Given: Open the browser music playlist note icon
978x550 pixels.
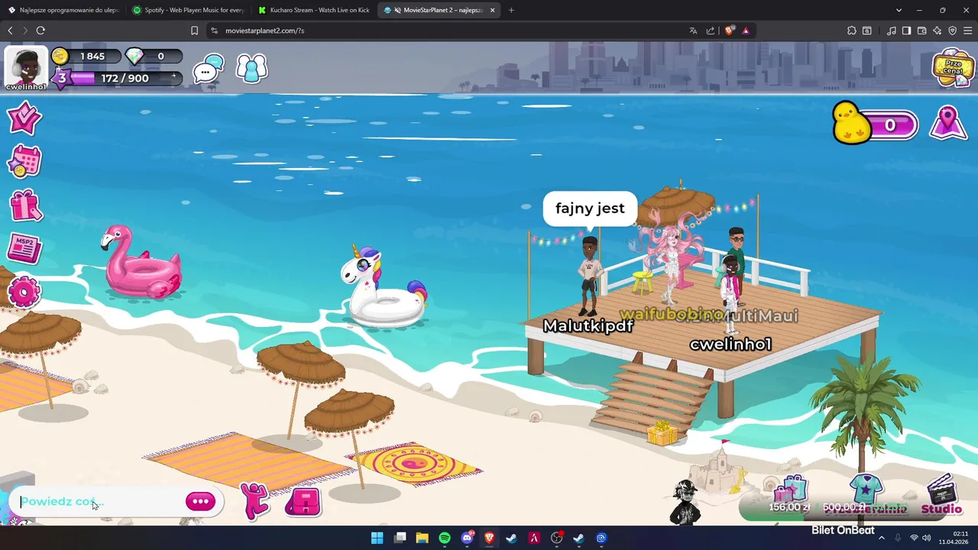Looking at the screenshot, I should tap(892, 31).
